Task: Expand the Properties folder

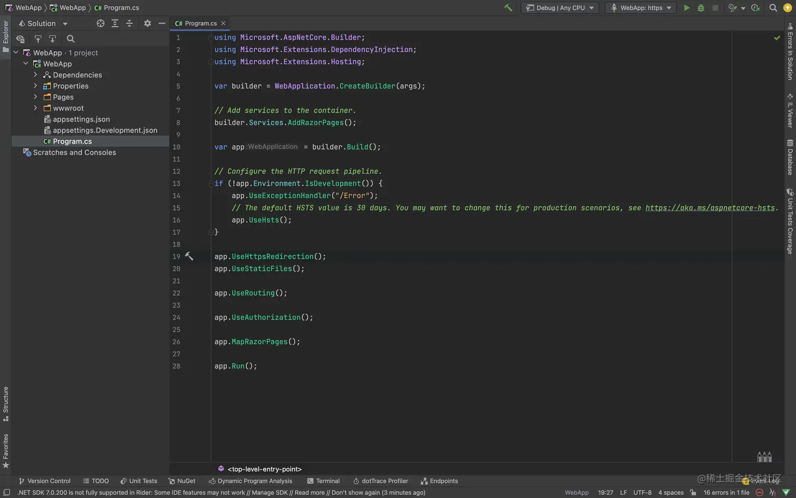Action: pyautogui.click(x=36, y=86)
